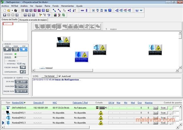Click the solid gray square toolbar icon

tap(23, 10)
